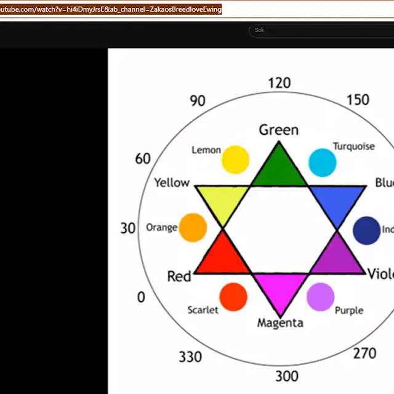Click the Purple circle swatch
The width and height of the screenshot is (394, 394).
(x=320, y=297)
